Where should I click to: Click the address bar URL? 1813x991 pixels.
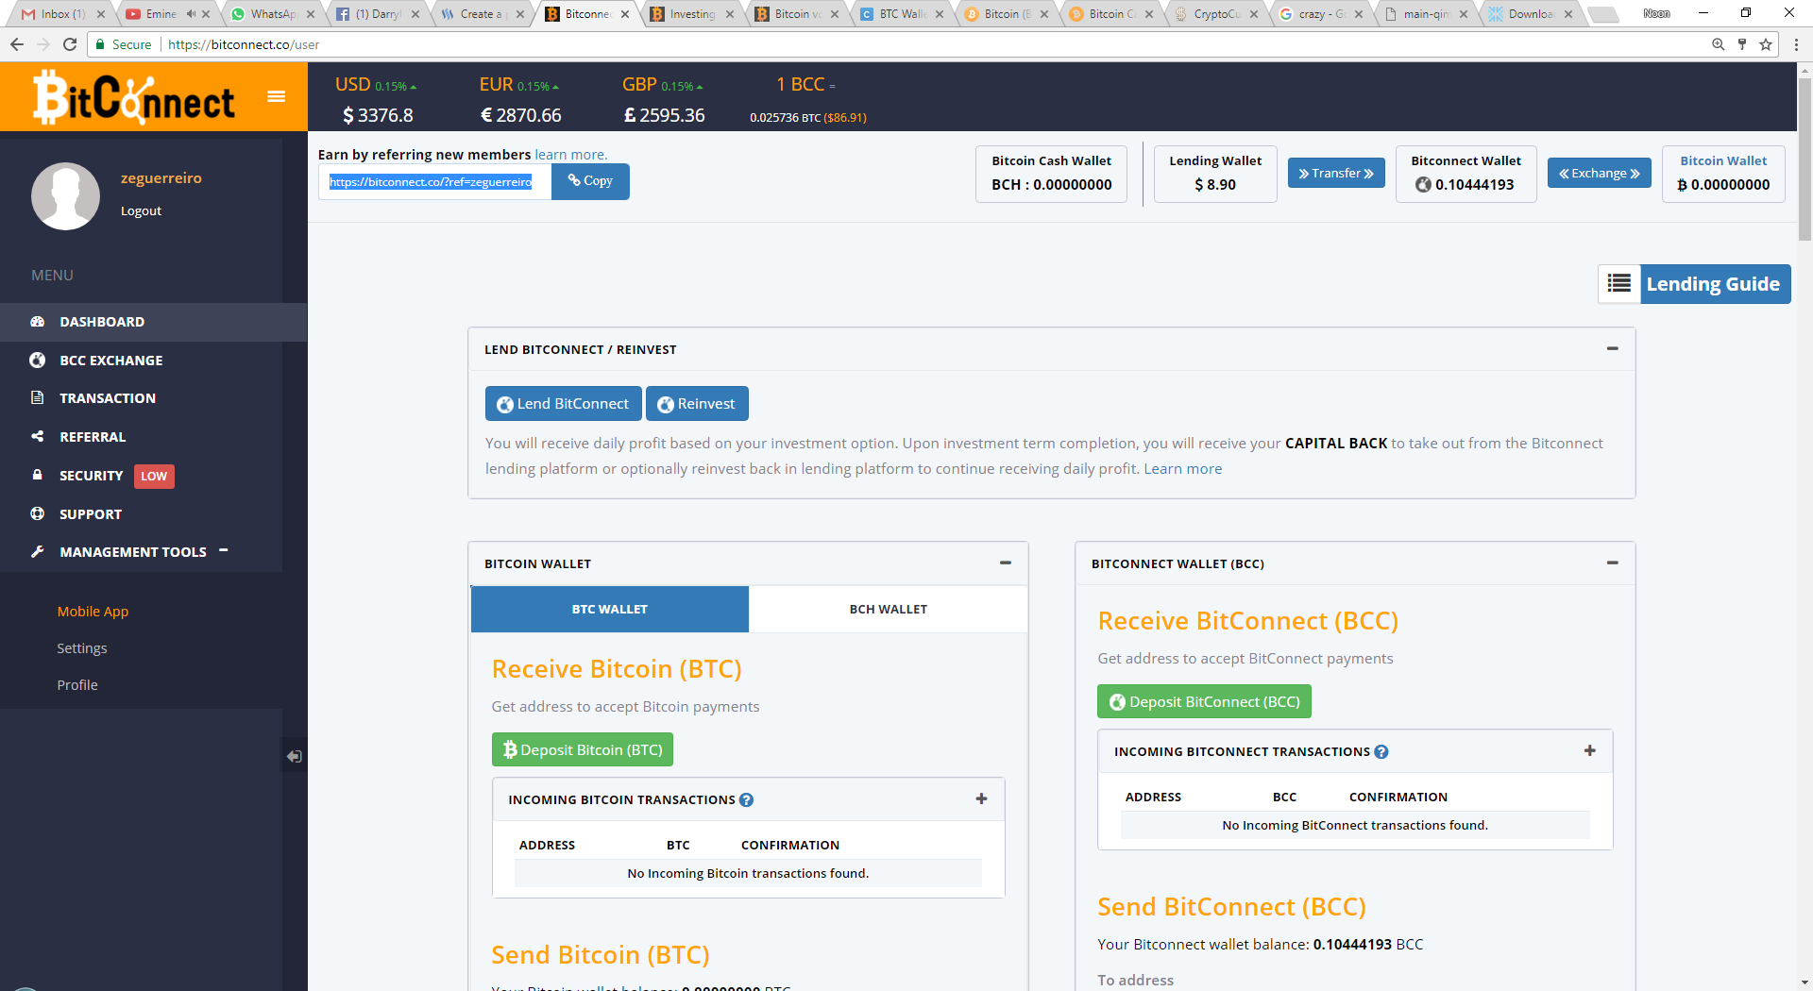click(244, 44)
